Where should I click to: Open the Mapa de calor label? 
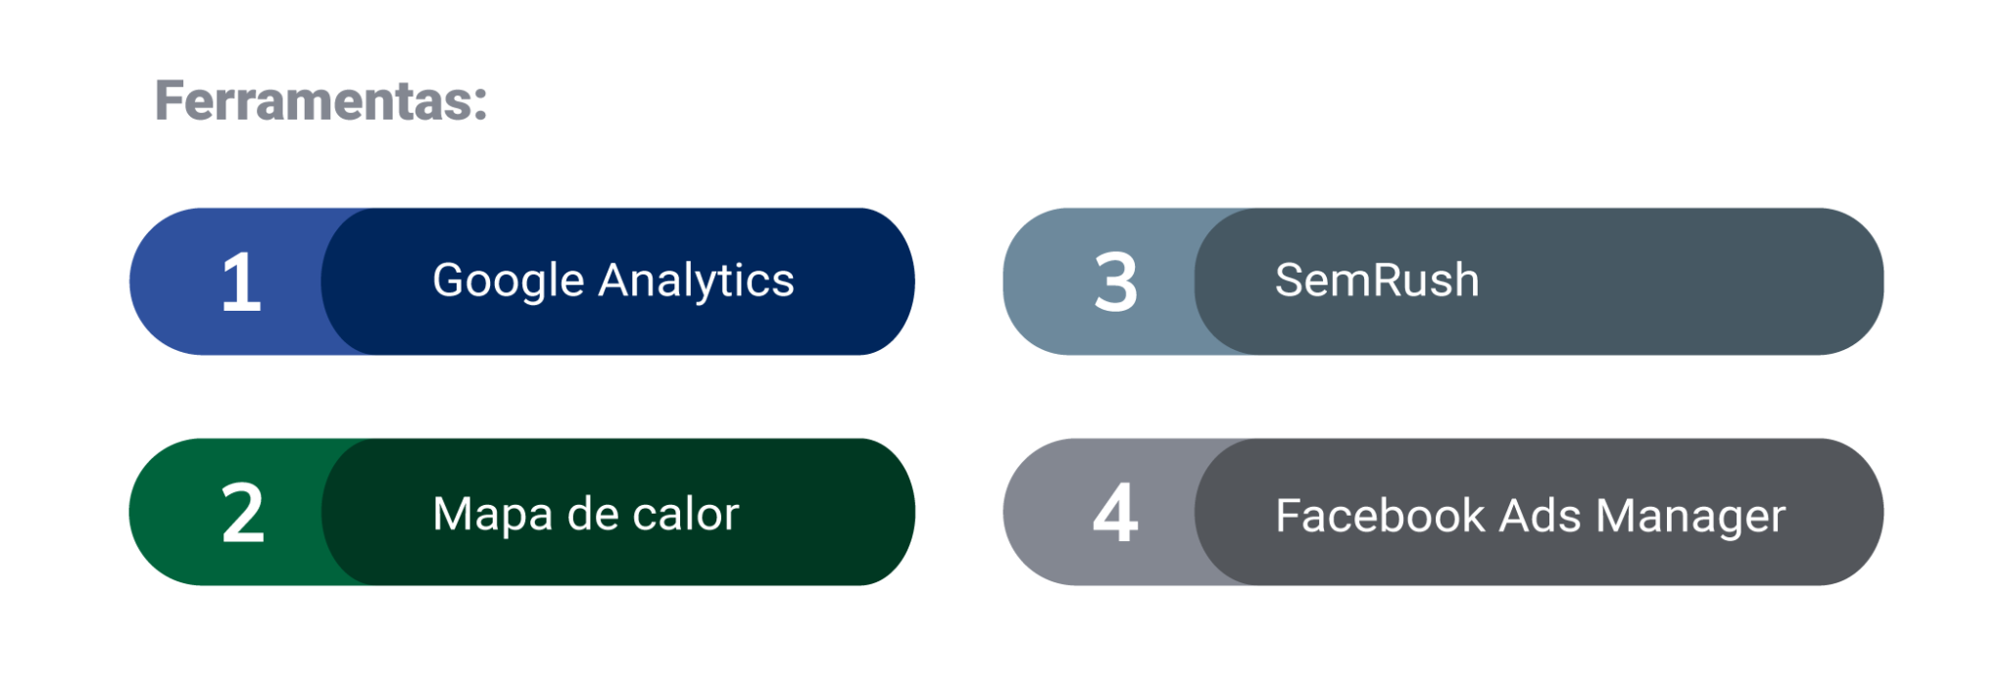click(585, 514)
